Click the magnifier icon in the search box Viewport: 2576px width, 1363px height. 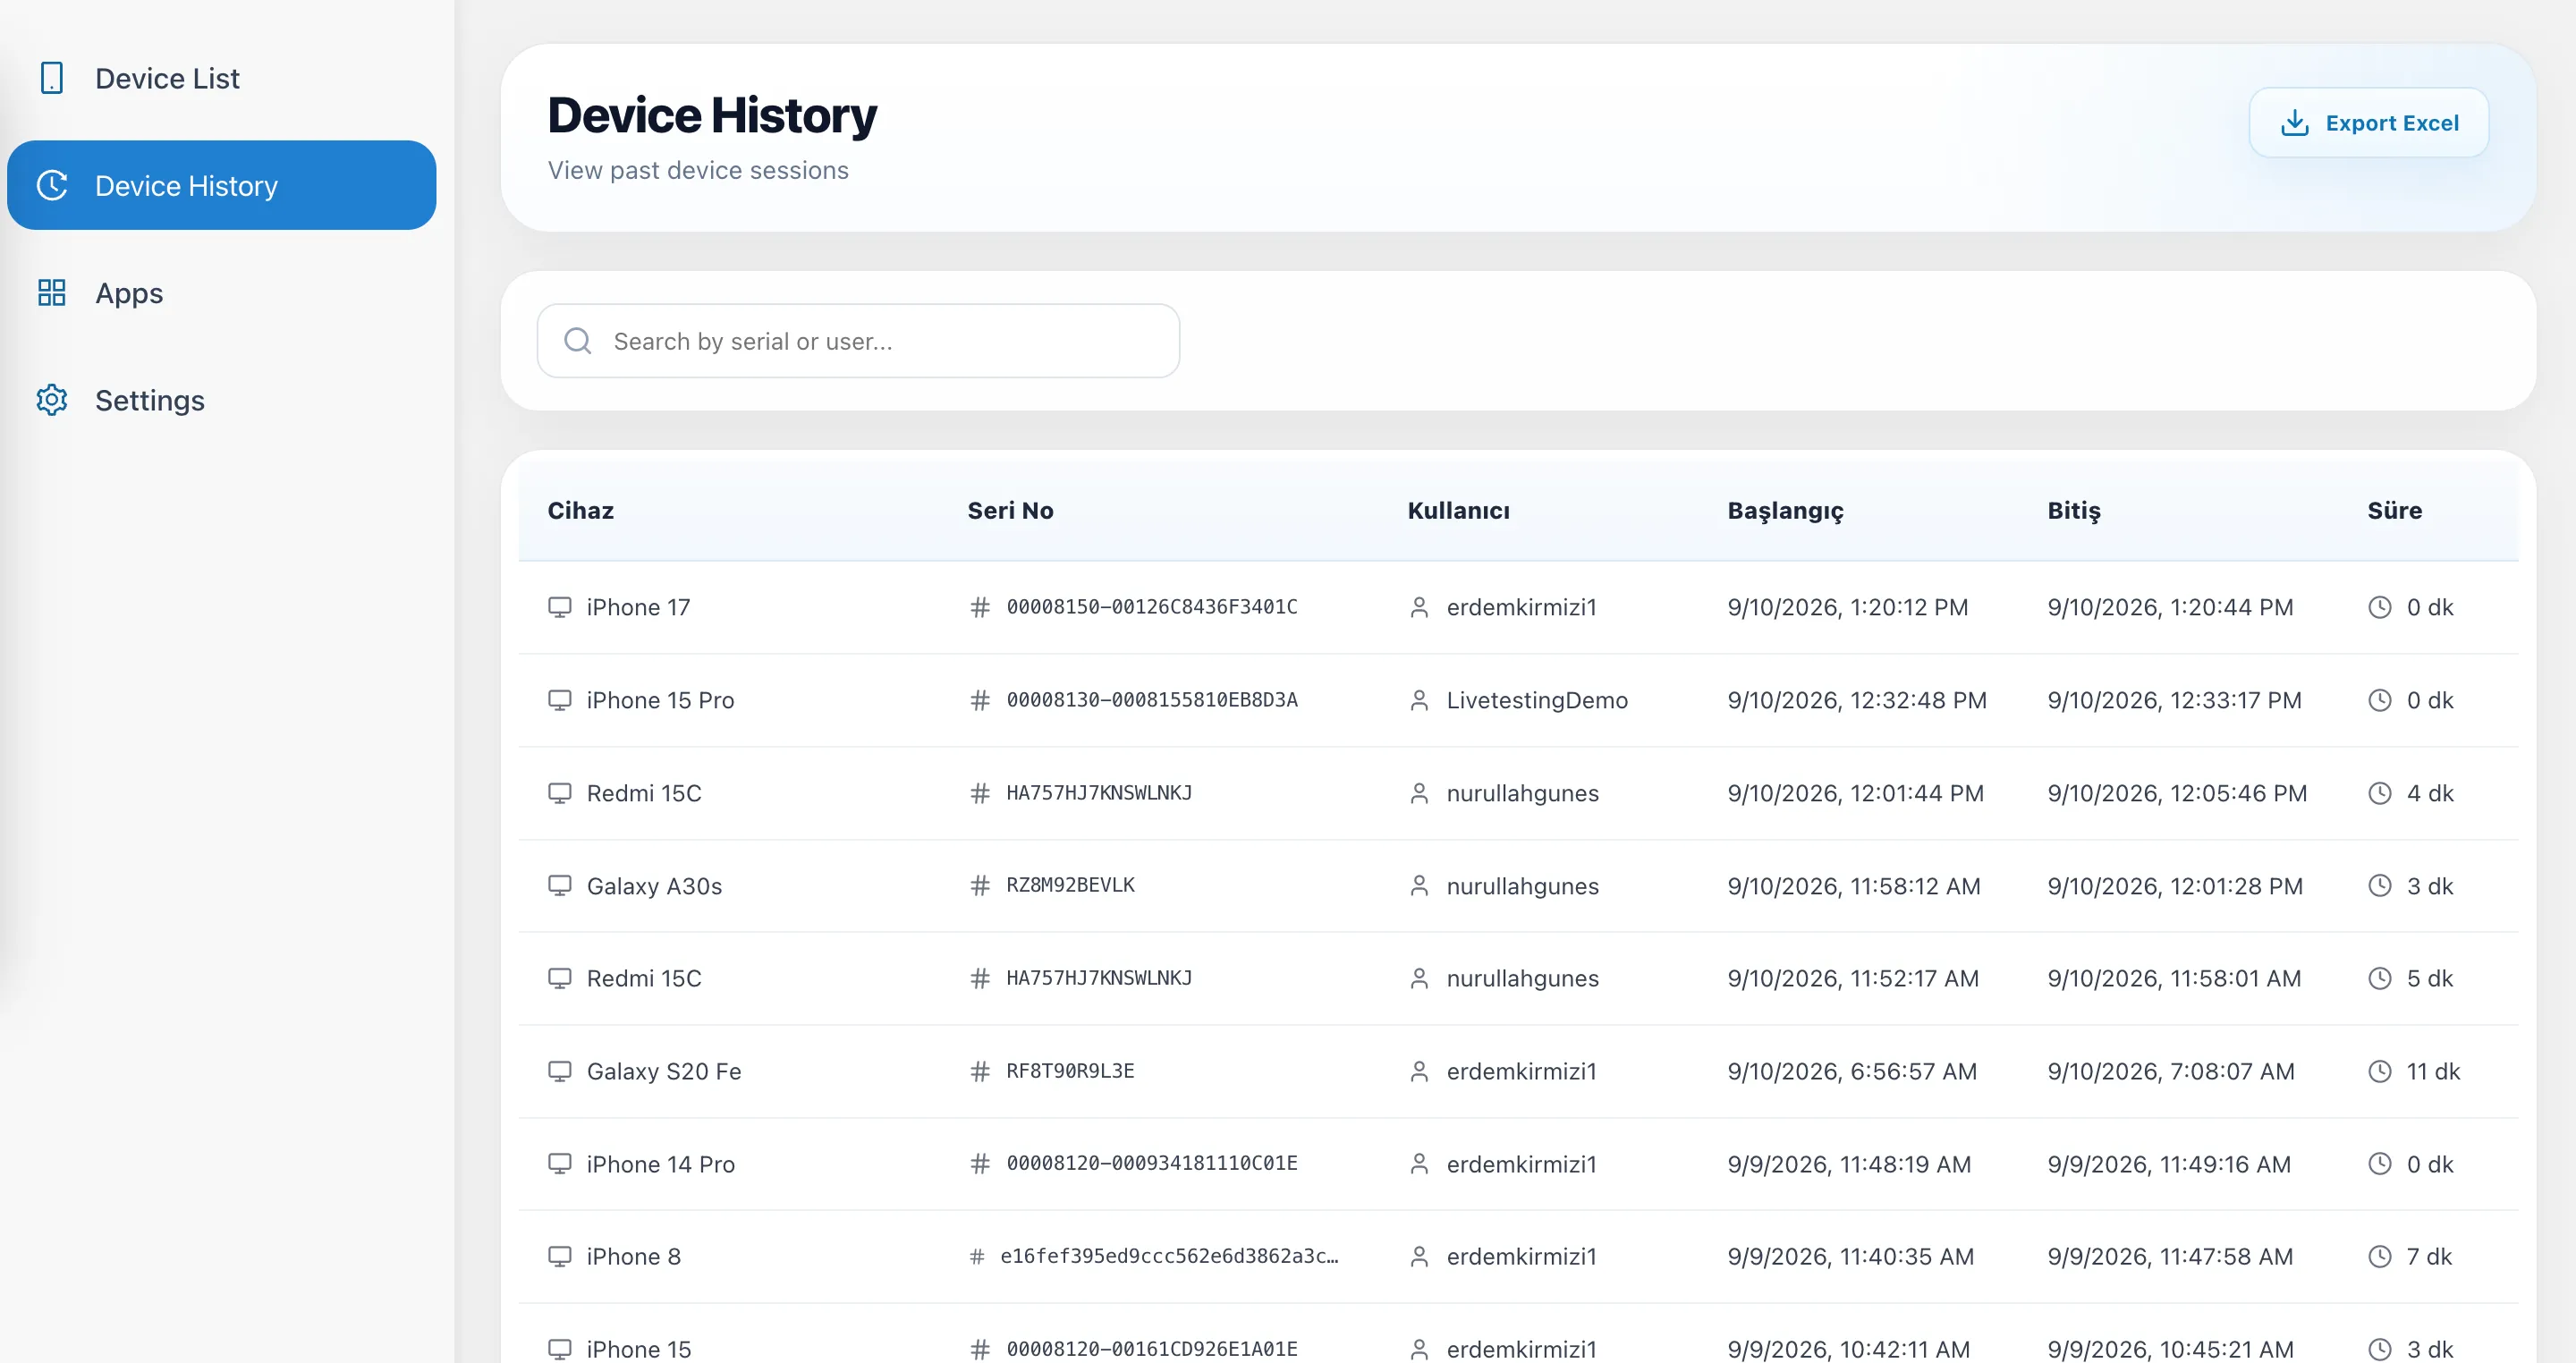click(x=577, y=341)
